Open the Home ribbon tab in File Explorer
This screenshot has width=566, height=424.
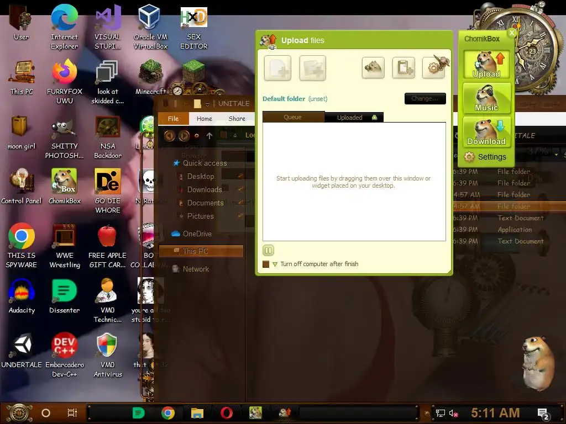point(205,119)
